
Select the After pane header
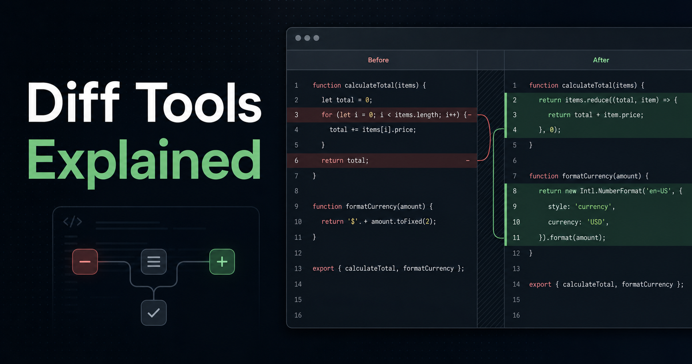pyautogui.click(x=598, y=60)
